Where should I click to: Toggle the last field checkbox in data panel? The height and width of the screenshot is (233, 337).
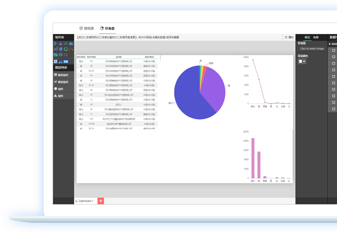(x=333, y=108)
